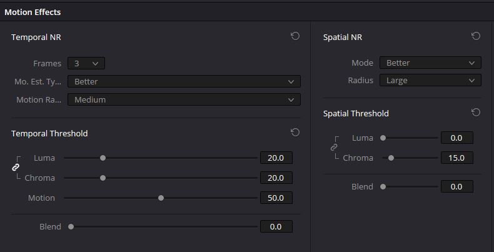Viewport: 494px width, 252px height.
Task: Open the Frames dropdown
Action: [x=86, y=63]
